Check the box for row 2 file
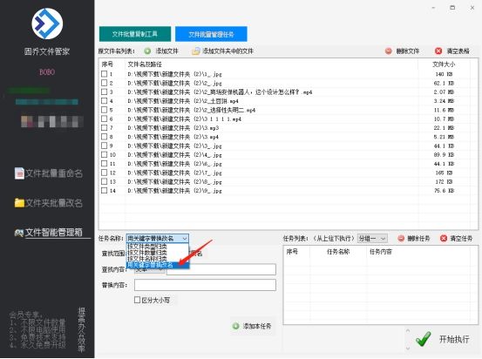 pyautogui.click(x=105, y=83)
